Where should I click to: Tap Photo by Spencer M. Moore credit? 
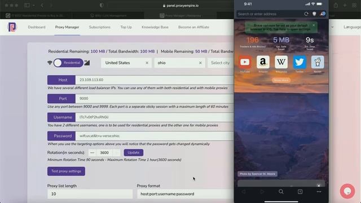point(257,174)
